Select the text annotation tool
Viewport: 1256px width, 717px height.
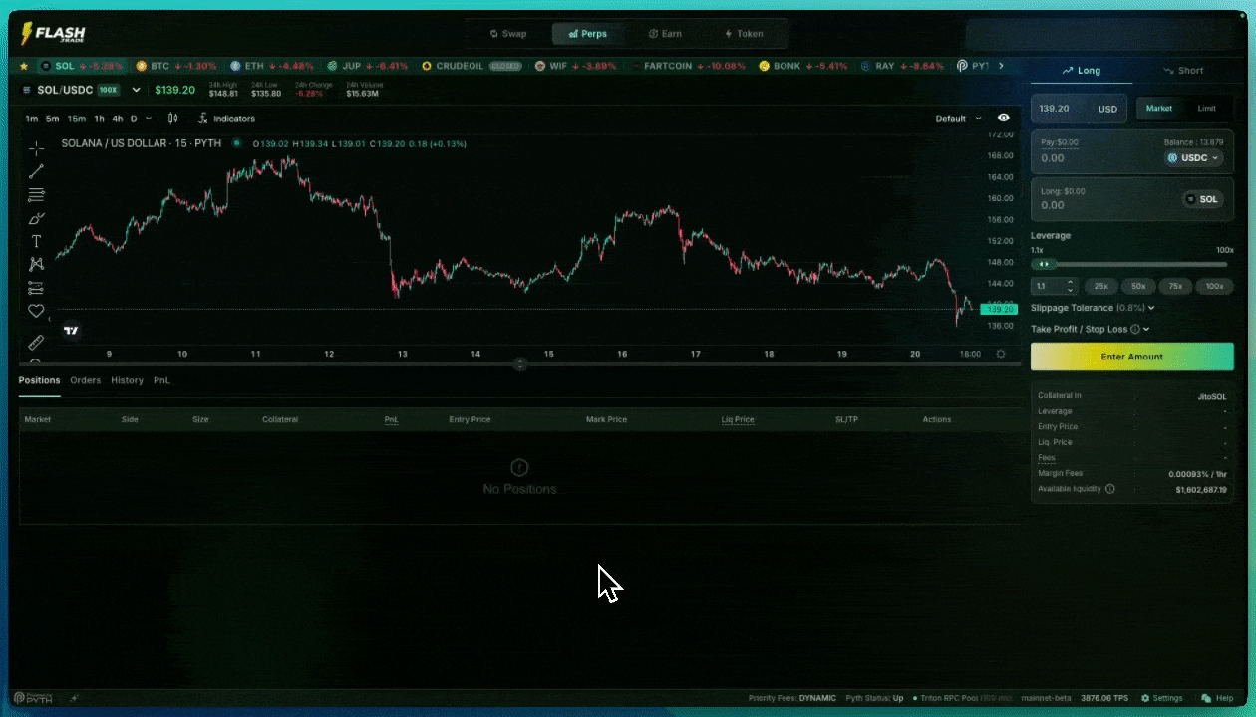[36, 241]
